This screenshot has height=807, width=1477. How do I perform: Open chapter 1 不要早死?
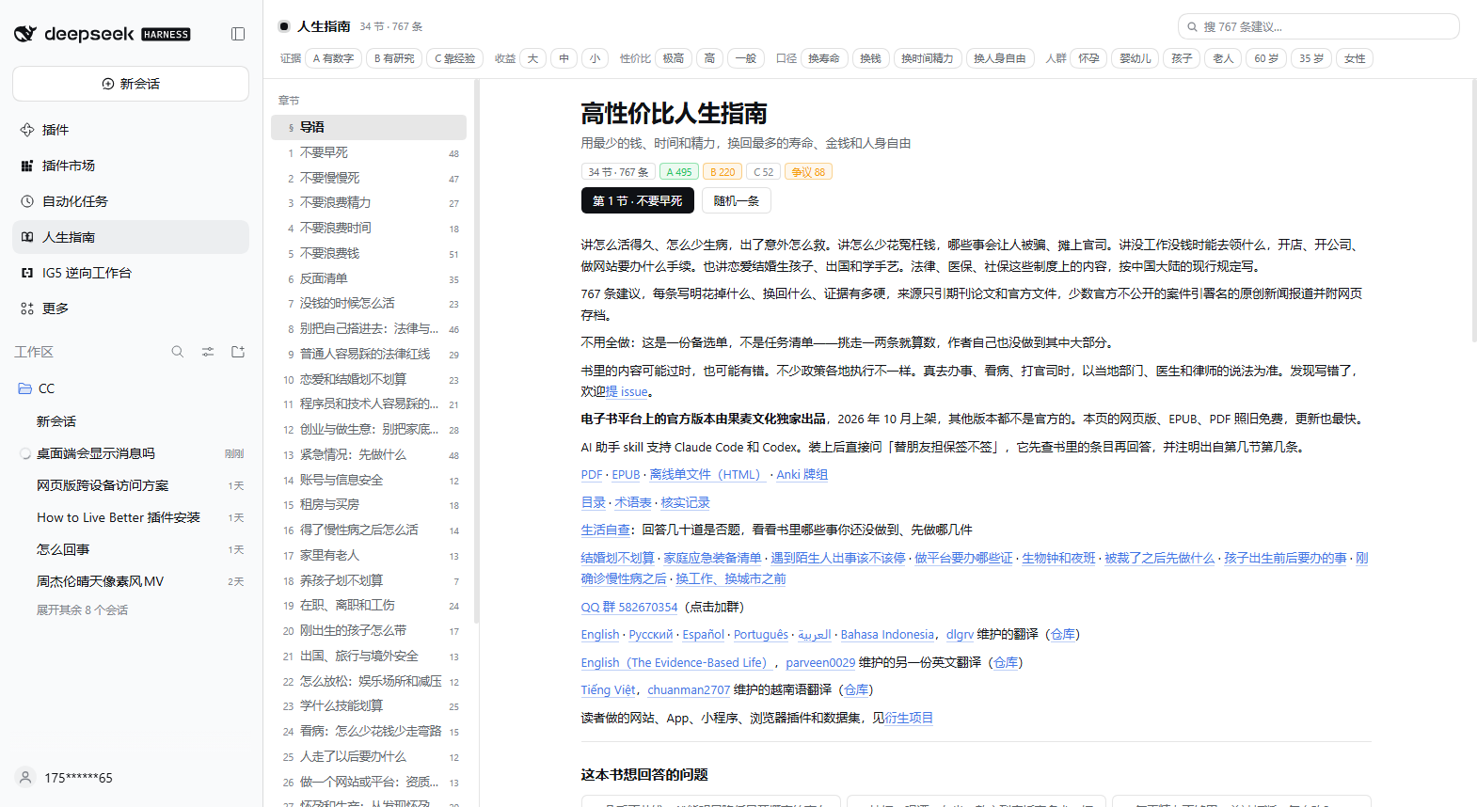(369, 152)
